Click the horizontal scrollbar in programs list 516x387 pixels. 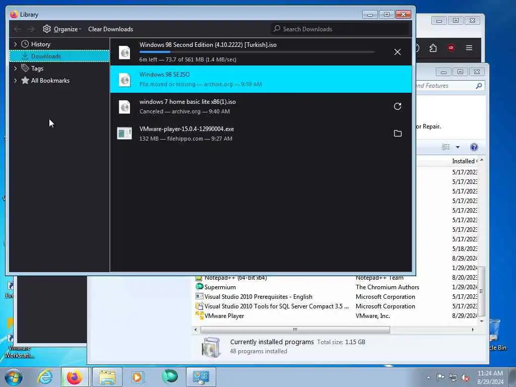tap(295, 330)
